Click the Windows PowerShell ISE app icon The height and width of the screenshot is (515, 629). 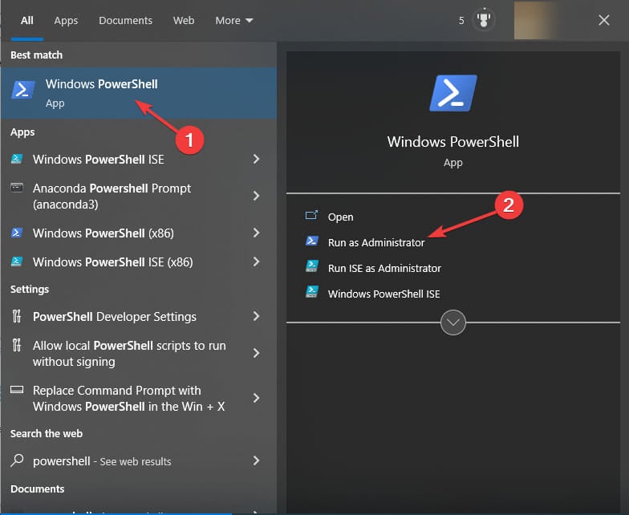coord(17,159)
